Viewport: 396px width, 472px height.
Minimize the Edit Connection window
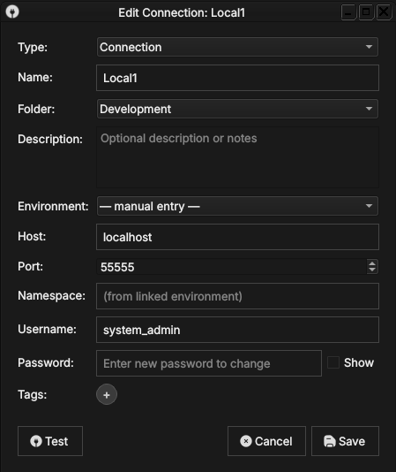348,12
